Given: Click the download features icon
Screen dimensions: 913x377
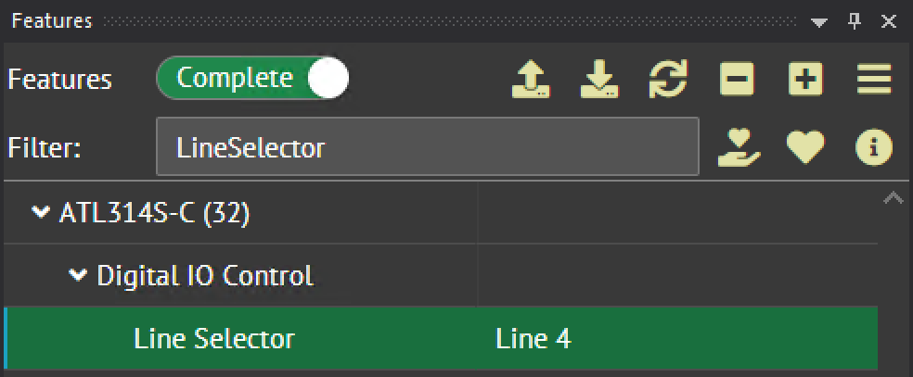Looking at the screenshot, I should coord(599,80).
